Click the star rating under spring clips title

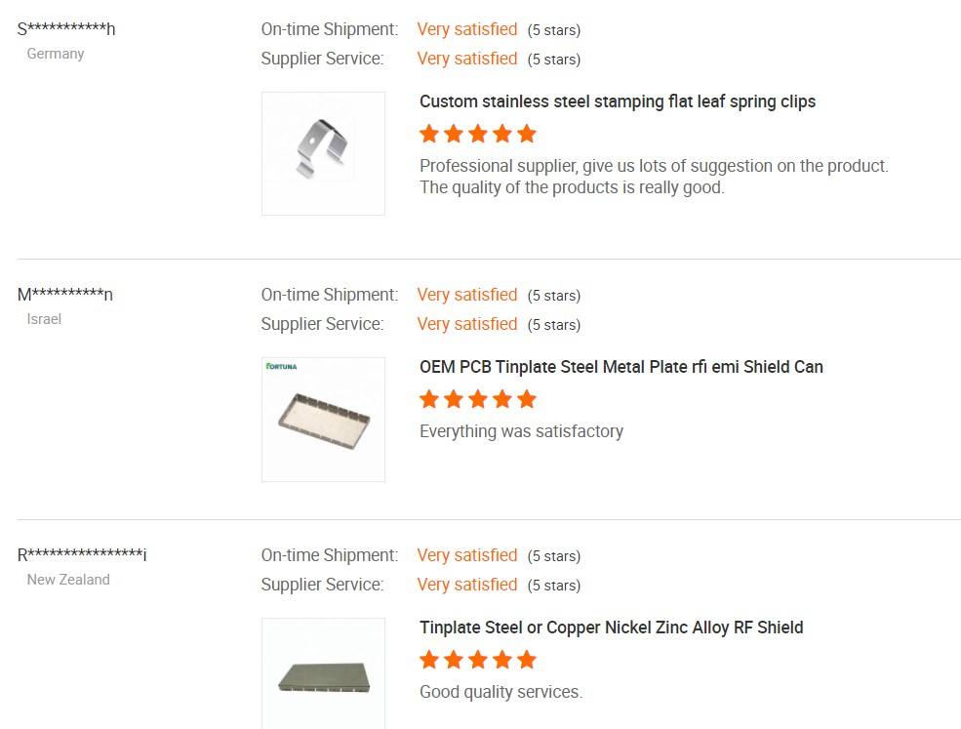pos(478,134)
